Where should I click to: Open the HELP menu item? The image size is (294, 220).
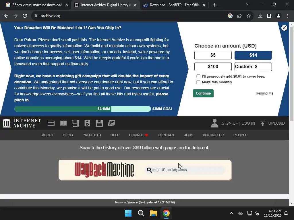tap(115, 135)
